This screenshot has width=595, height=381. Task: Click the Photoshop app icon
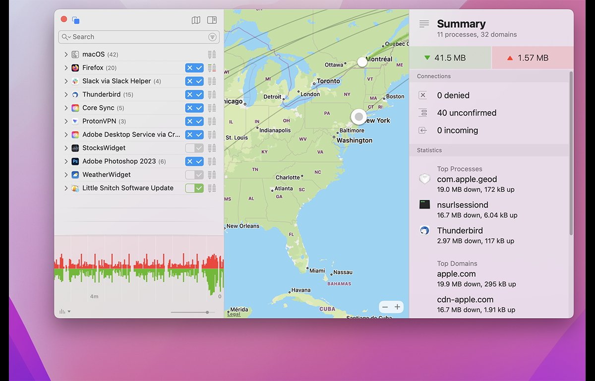[75, 162]
